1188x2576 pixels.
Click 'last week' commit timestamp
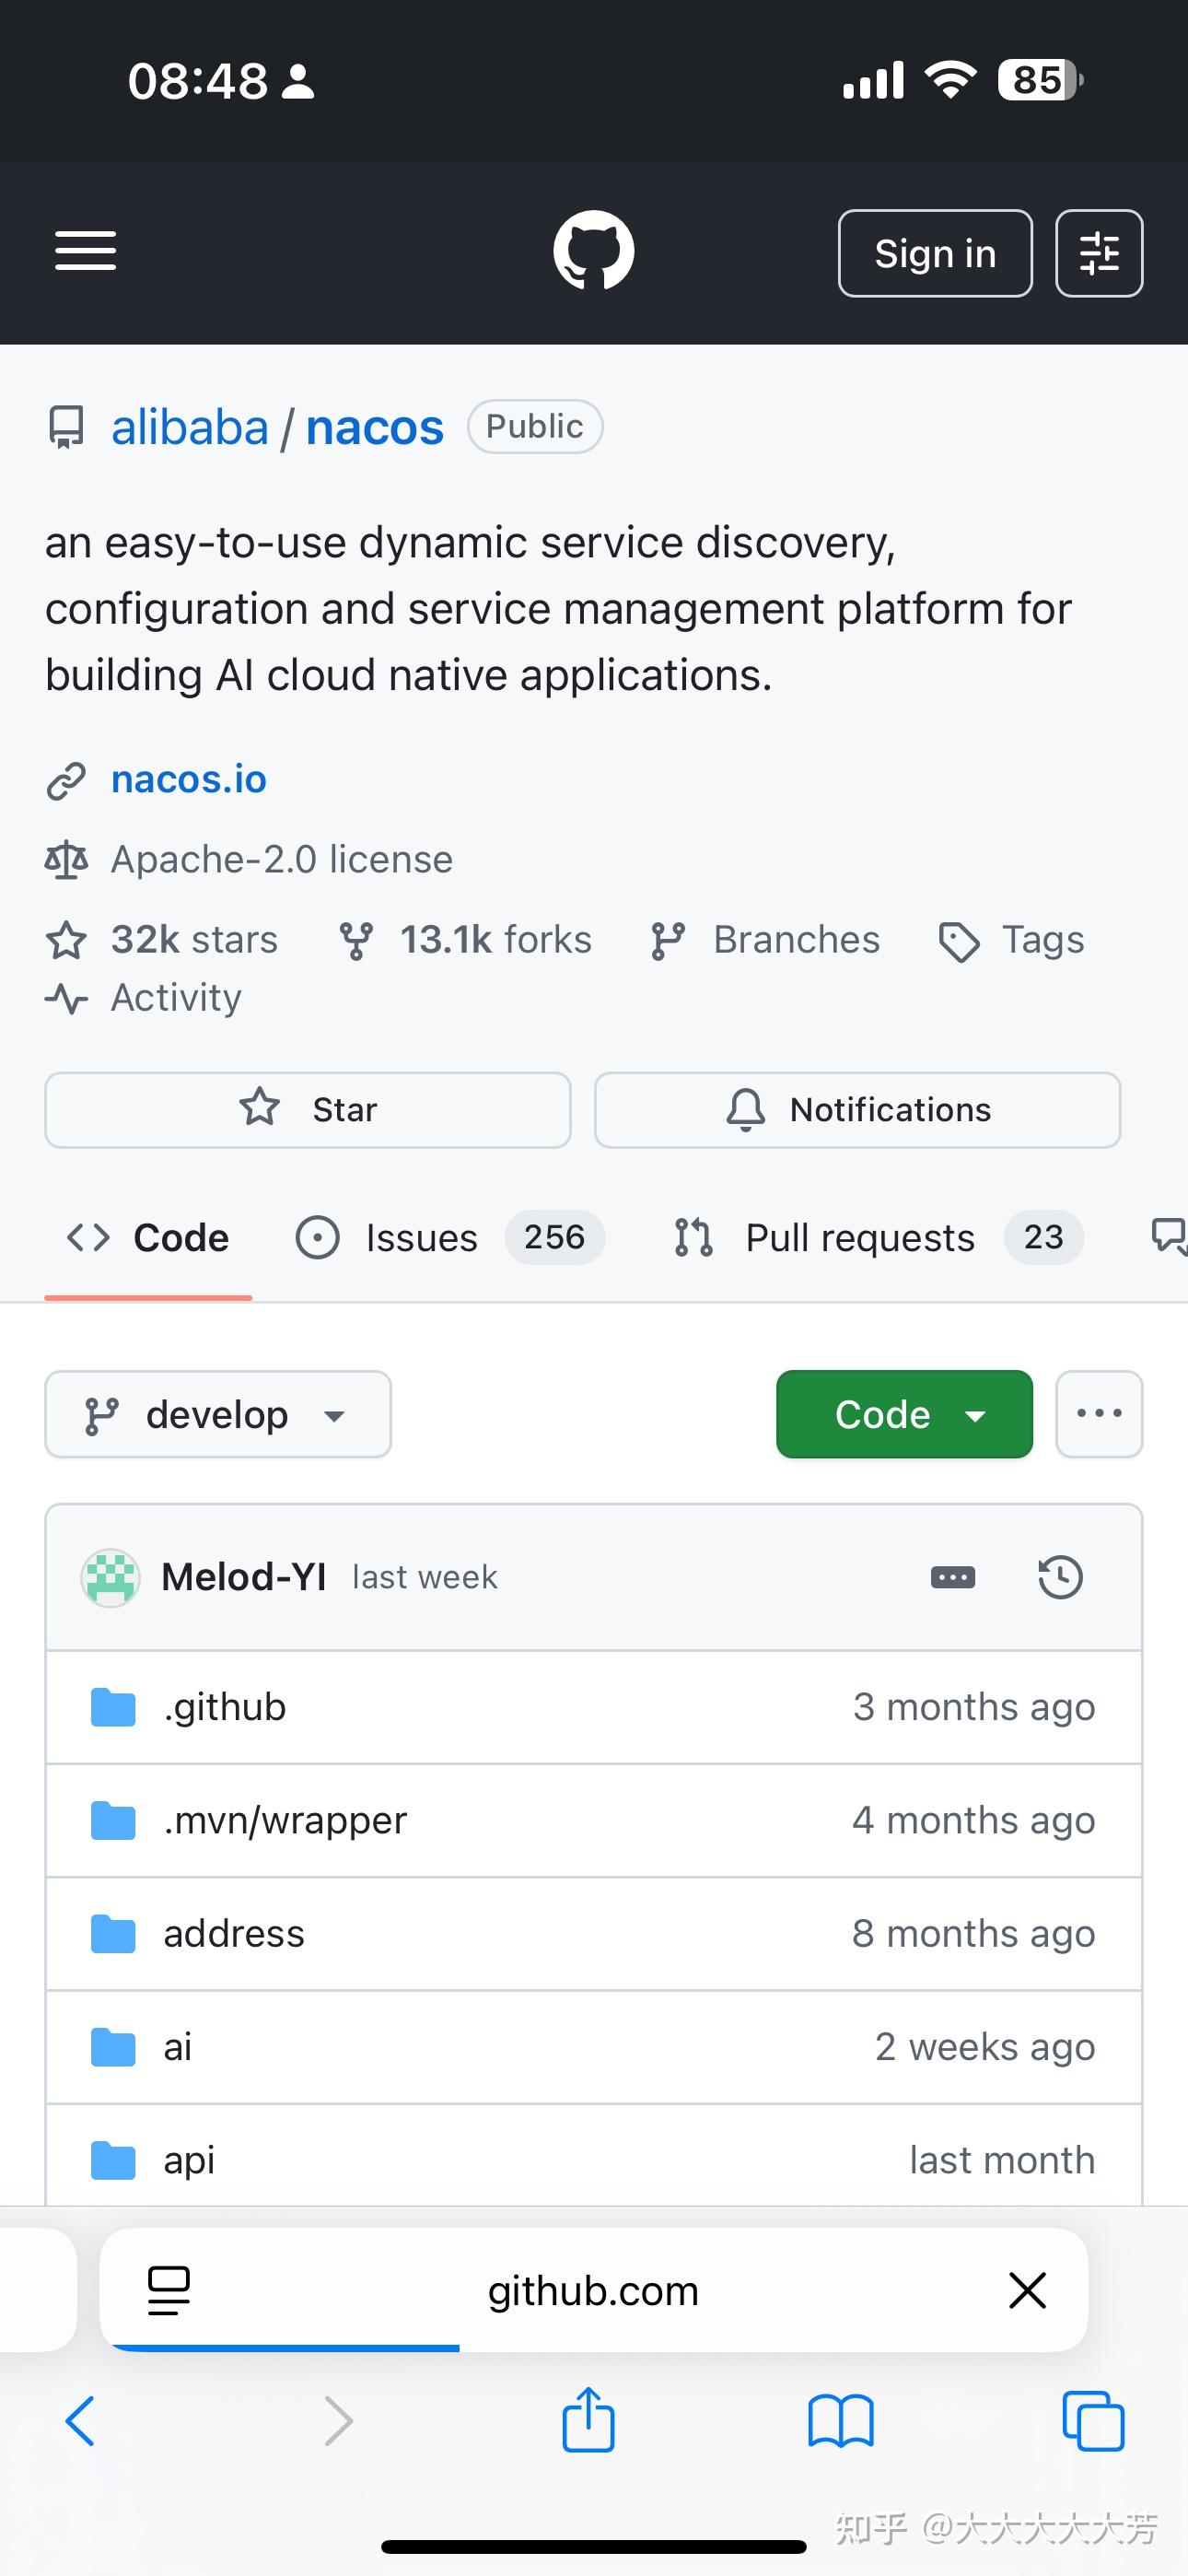tap(425, 1578)
